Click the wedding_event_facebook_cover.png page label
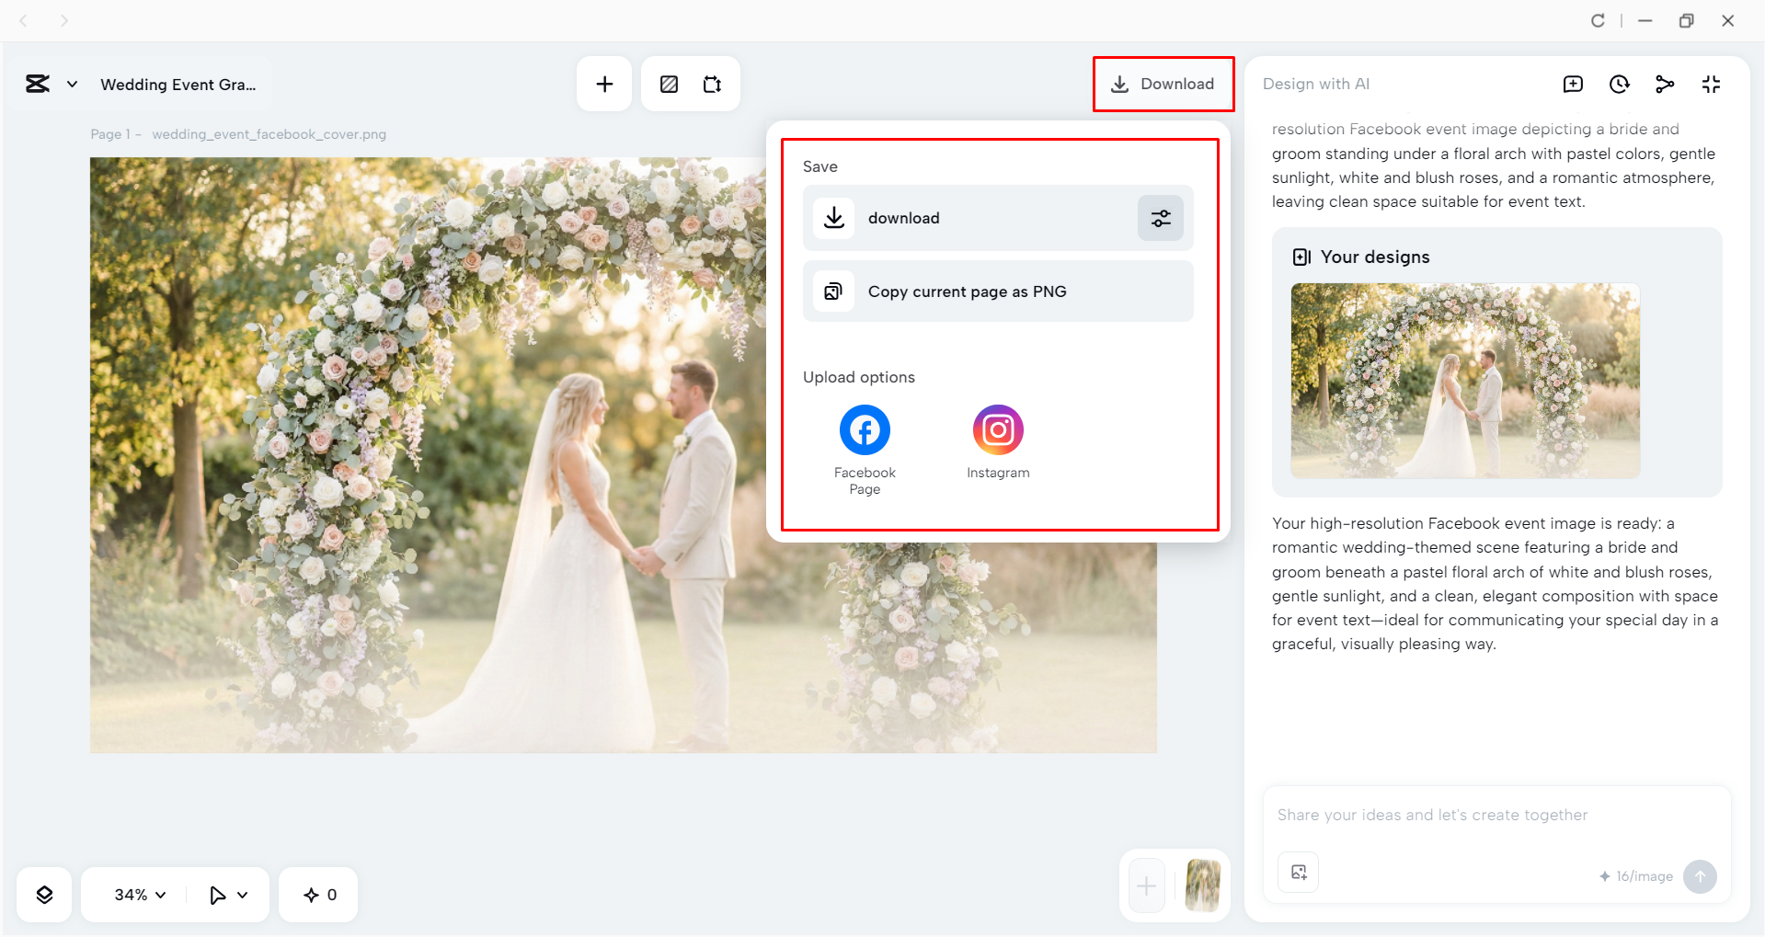Image resolution: width=1765 pixels, height=937 pixels. [269, 134]
